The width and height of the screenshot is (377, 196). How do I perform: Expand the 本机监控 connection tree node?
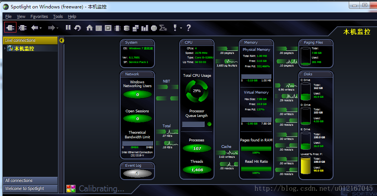pyautogui.click(x=5, y=49)
